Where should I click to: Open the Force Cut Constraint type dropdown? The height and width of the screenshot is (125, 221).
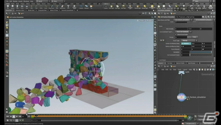point(183,32)
